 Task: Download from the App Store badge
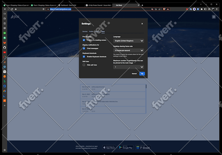click(x=109, y=147)
